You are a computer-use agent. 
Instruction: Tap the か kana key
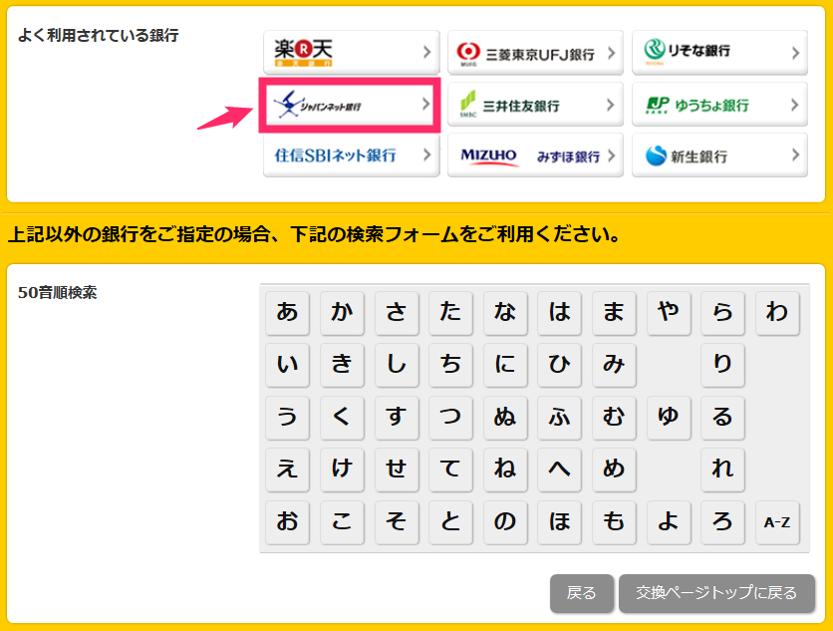[x=342, y=313]
